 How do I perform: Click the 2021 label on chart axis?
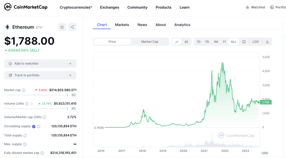click(x=204, y=151)
